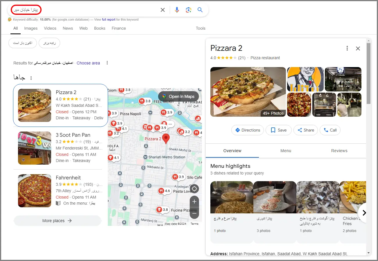The width and height of the screenshot is (378, 261).
Task: Click the 4.1 marker near Jolfa
Action: click(x=114, y=158)
